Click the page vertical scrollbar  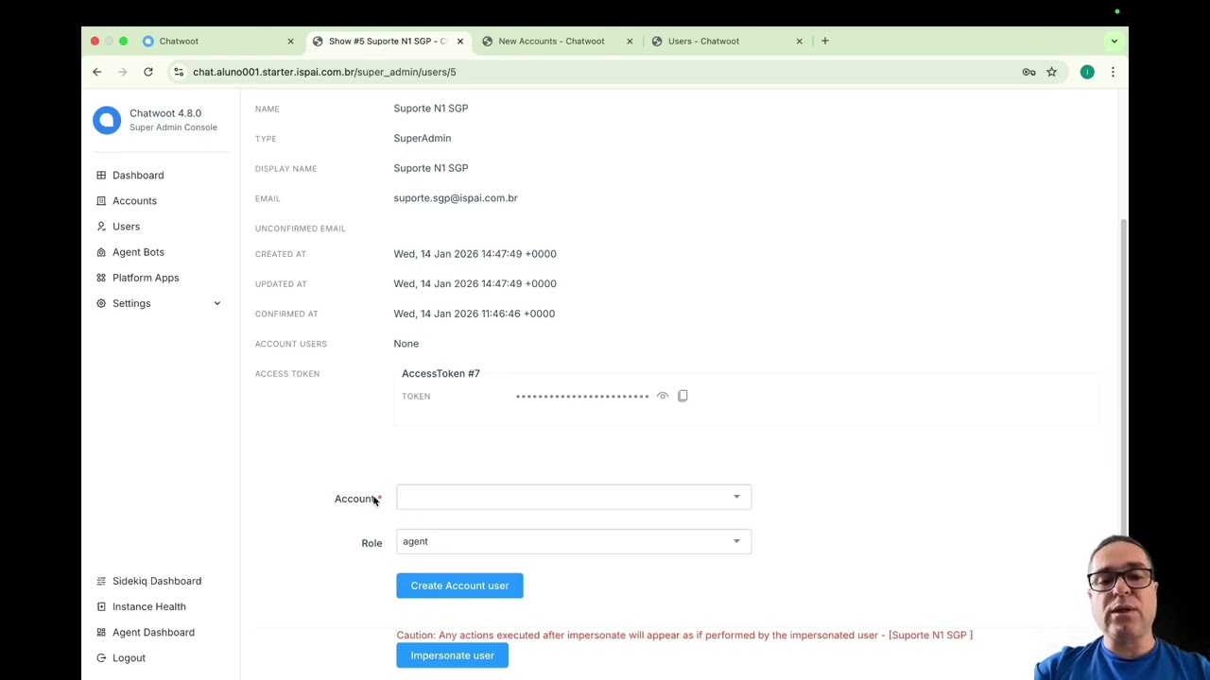pos(1123,378)
